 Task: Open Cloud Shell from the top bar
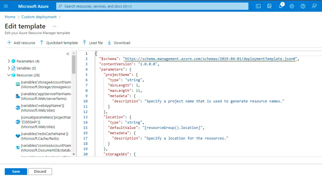point(258,6)
